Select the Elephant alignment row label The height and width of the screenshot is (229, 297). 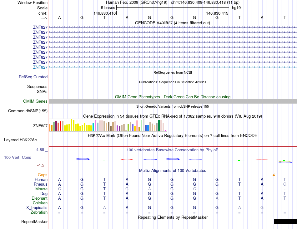coord(39,198)
